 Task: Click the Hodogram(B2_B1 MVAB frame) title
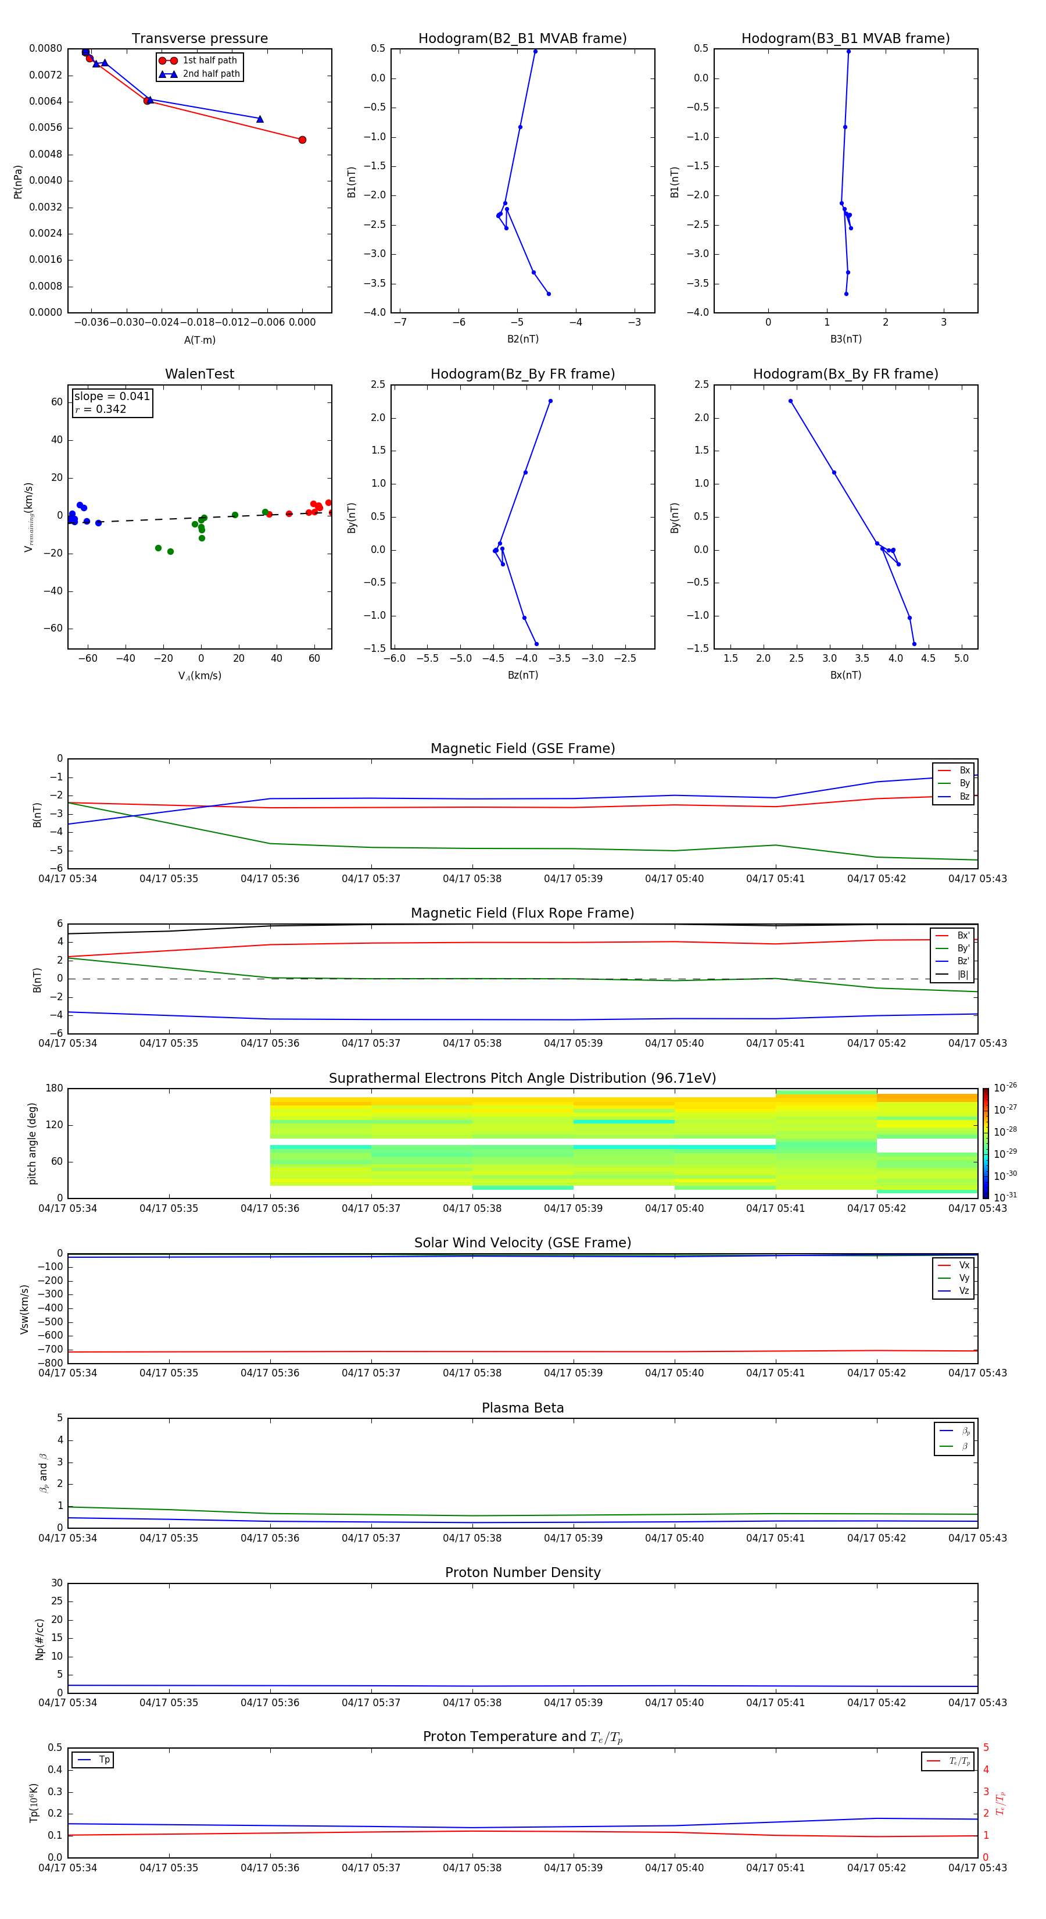click(x=522, y=39)
